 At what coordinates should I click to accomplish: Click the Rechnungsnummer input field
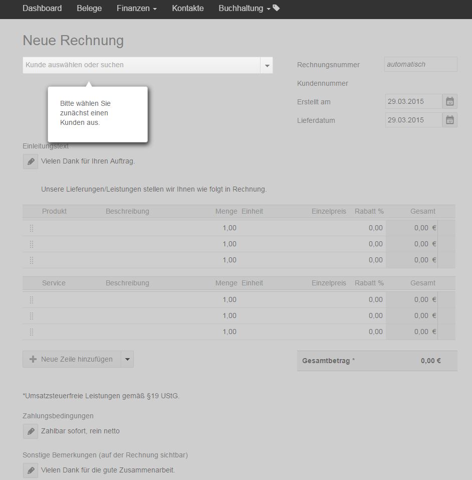tap(420, 64)
